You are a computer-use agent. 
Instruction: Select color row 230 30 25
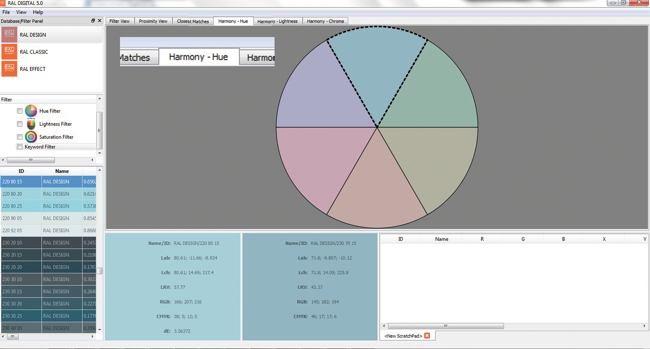click(48, 316)
